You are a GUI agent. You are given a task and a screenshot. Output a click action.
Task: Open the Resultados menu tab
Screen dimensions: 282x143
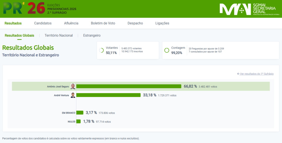tap(13, 23)
